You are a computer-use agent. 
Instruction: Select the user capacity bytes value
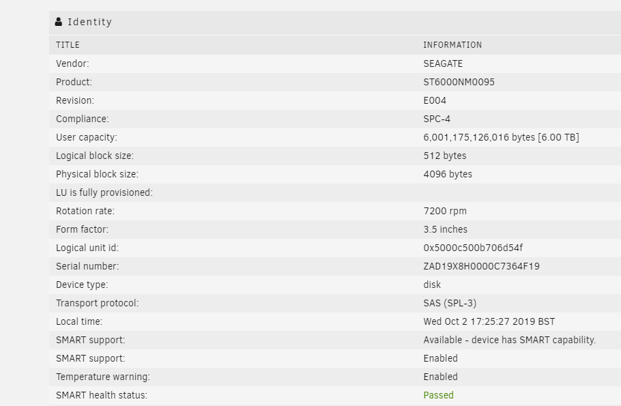pos(501,137)
